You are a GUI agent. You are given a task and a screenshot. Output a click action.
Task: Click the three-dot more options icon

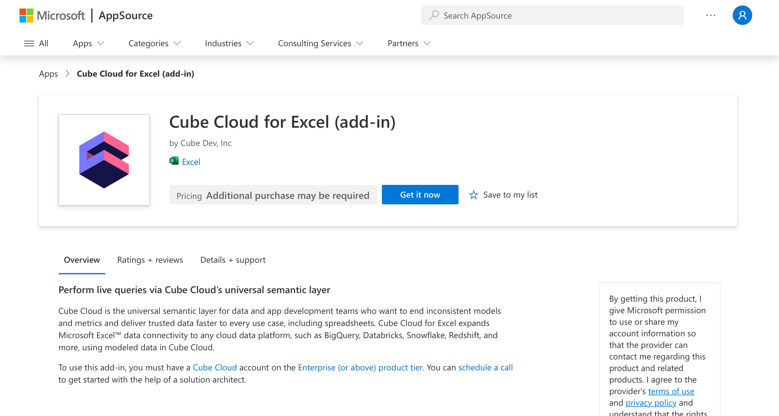tap(711, 15)
